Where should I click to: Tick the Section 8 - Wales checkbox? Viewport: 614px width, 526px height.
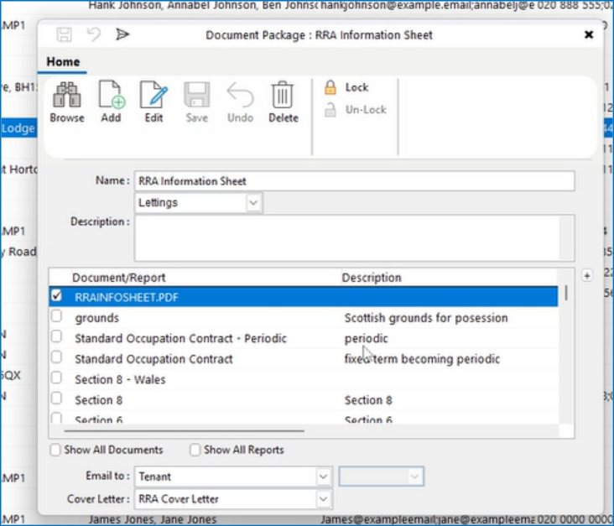tap(57, 378)
